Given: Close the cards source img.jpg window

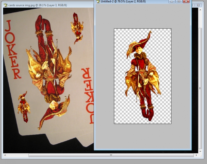Looking at the screenshot, I should coord(198,5).
